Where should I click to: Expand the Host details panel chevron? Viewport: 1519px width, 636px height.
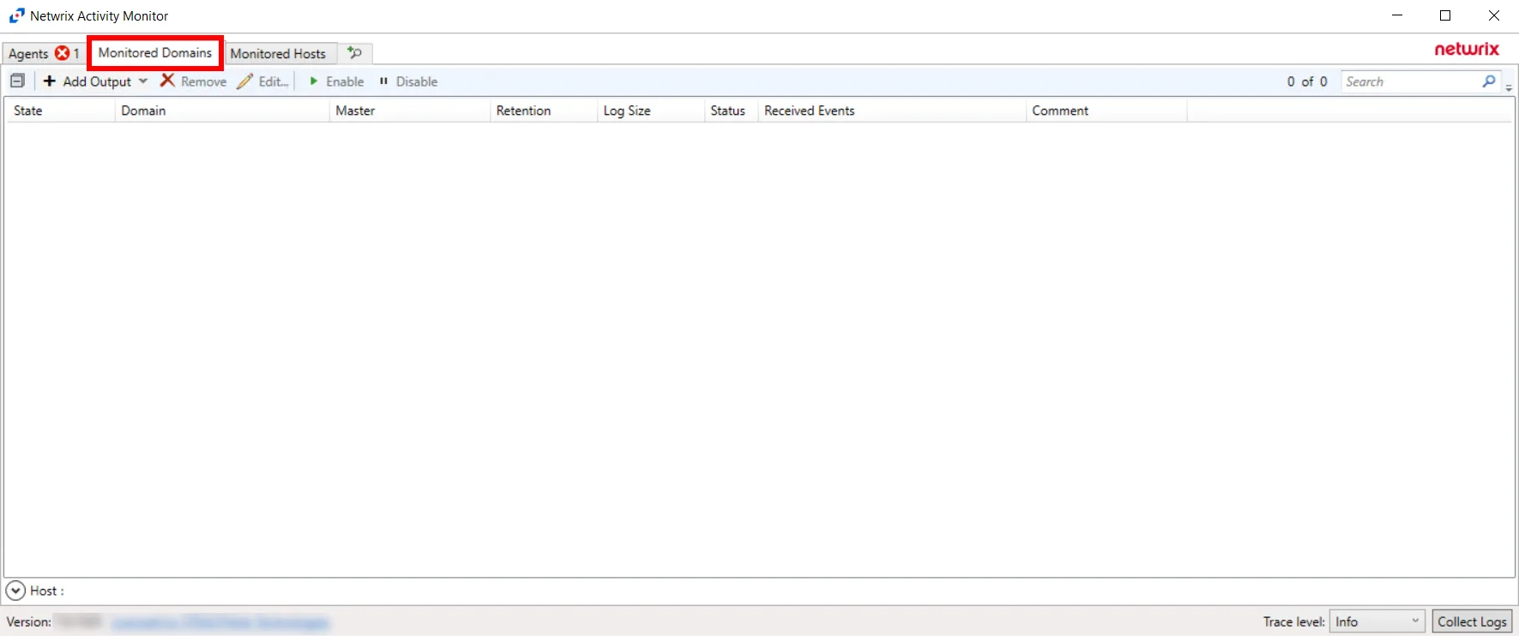(x=15, y=591)
